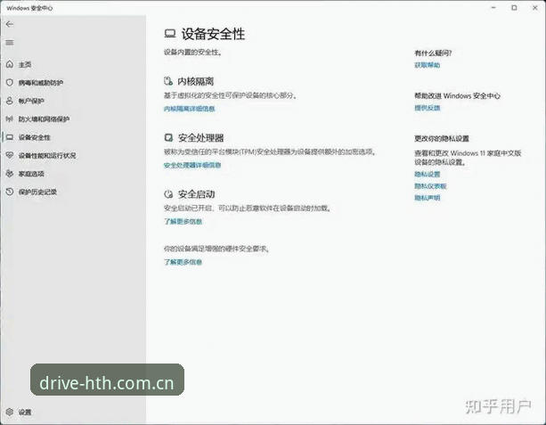
Task: Click the 提供反馈 link
Action: 427,108
